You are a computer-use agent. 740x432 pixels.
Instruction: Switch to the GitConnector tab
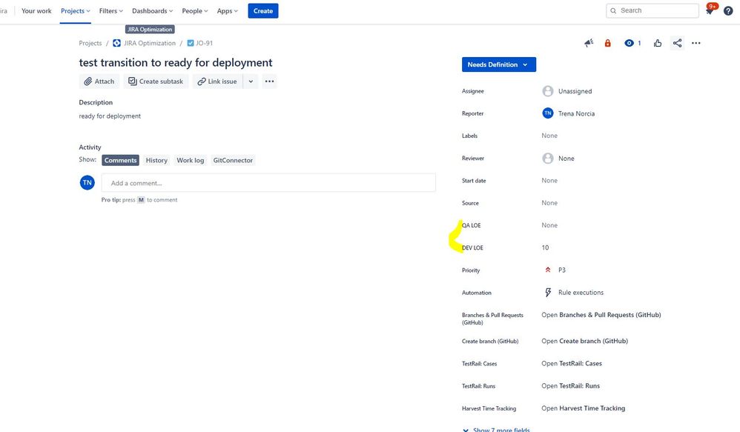(x=233, y=160)
